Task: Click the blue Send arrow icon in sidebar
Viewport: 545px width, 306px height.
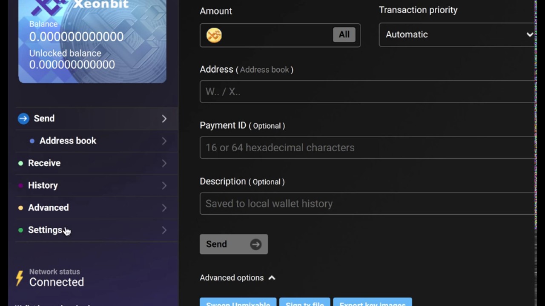Action: 23,119
